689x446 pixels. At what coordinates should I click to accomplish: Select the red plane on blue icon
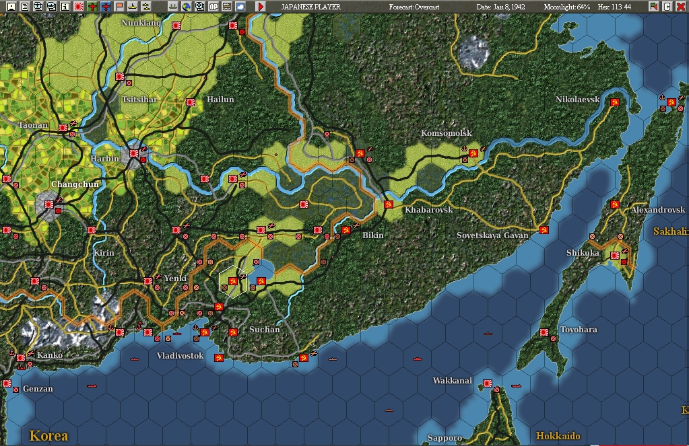point(106,6)
